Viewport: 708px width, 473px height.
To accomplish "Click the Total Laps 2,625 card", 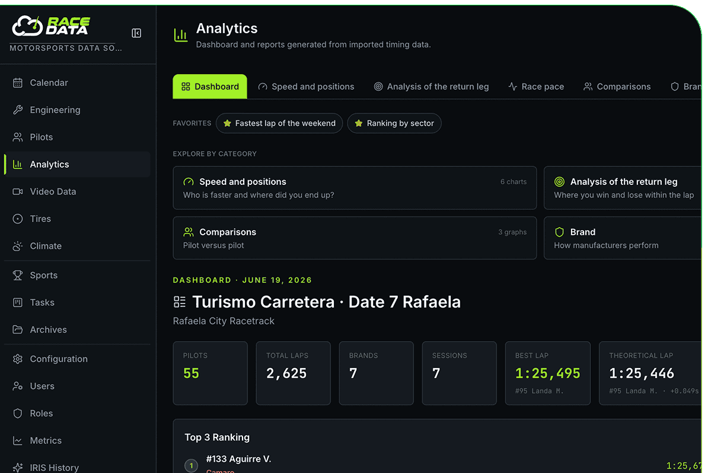I will coord(294,373).
